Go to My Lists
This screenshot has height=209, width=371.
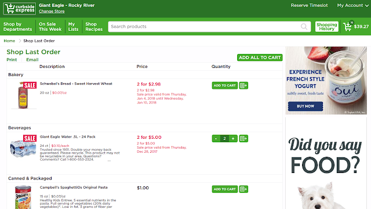pyautogui.click(x=73, y=27)
